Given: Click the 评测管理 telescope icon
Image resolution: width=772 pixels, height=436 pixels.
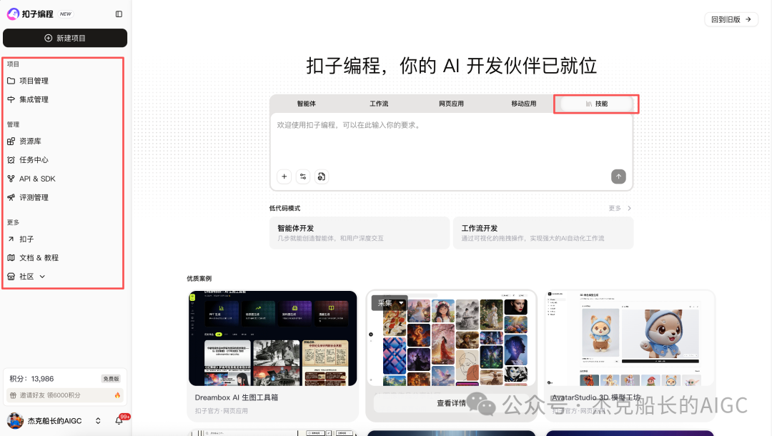Looking at the screenshot, I should [x=11, y=197].
